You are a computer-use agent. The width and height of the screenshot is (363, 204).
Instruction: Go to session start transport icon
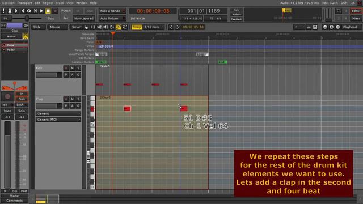coord(16,11)
